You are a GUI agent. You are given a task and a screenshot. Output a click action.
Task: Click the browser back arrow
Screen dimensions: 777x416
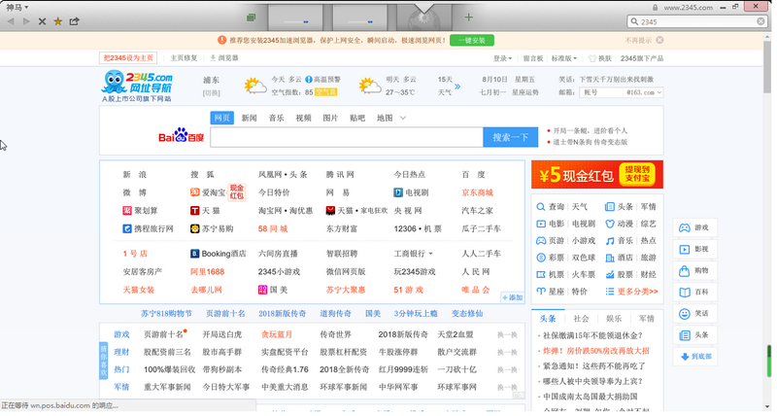point(10,20)
